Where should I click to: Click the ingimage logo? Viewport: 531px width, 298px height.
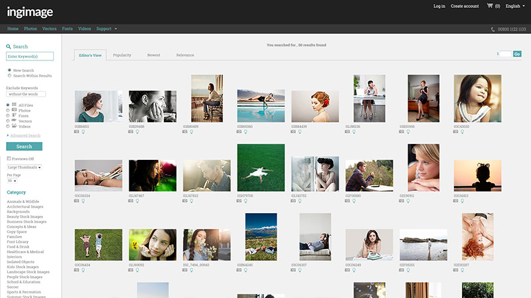tap(30, 11)
